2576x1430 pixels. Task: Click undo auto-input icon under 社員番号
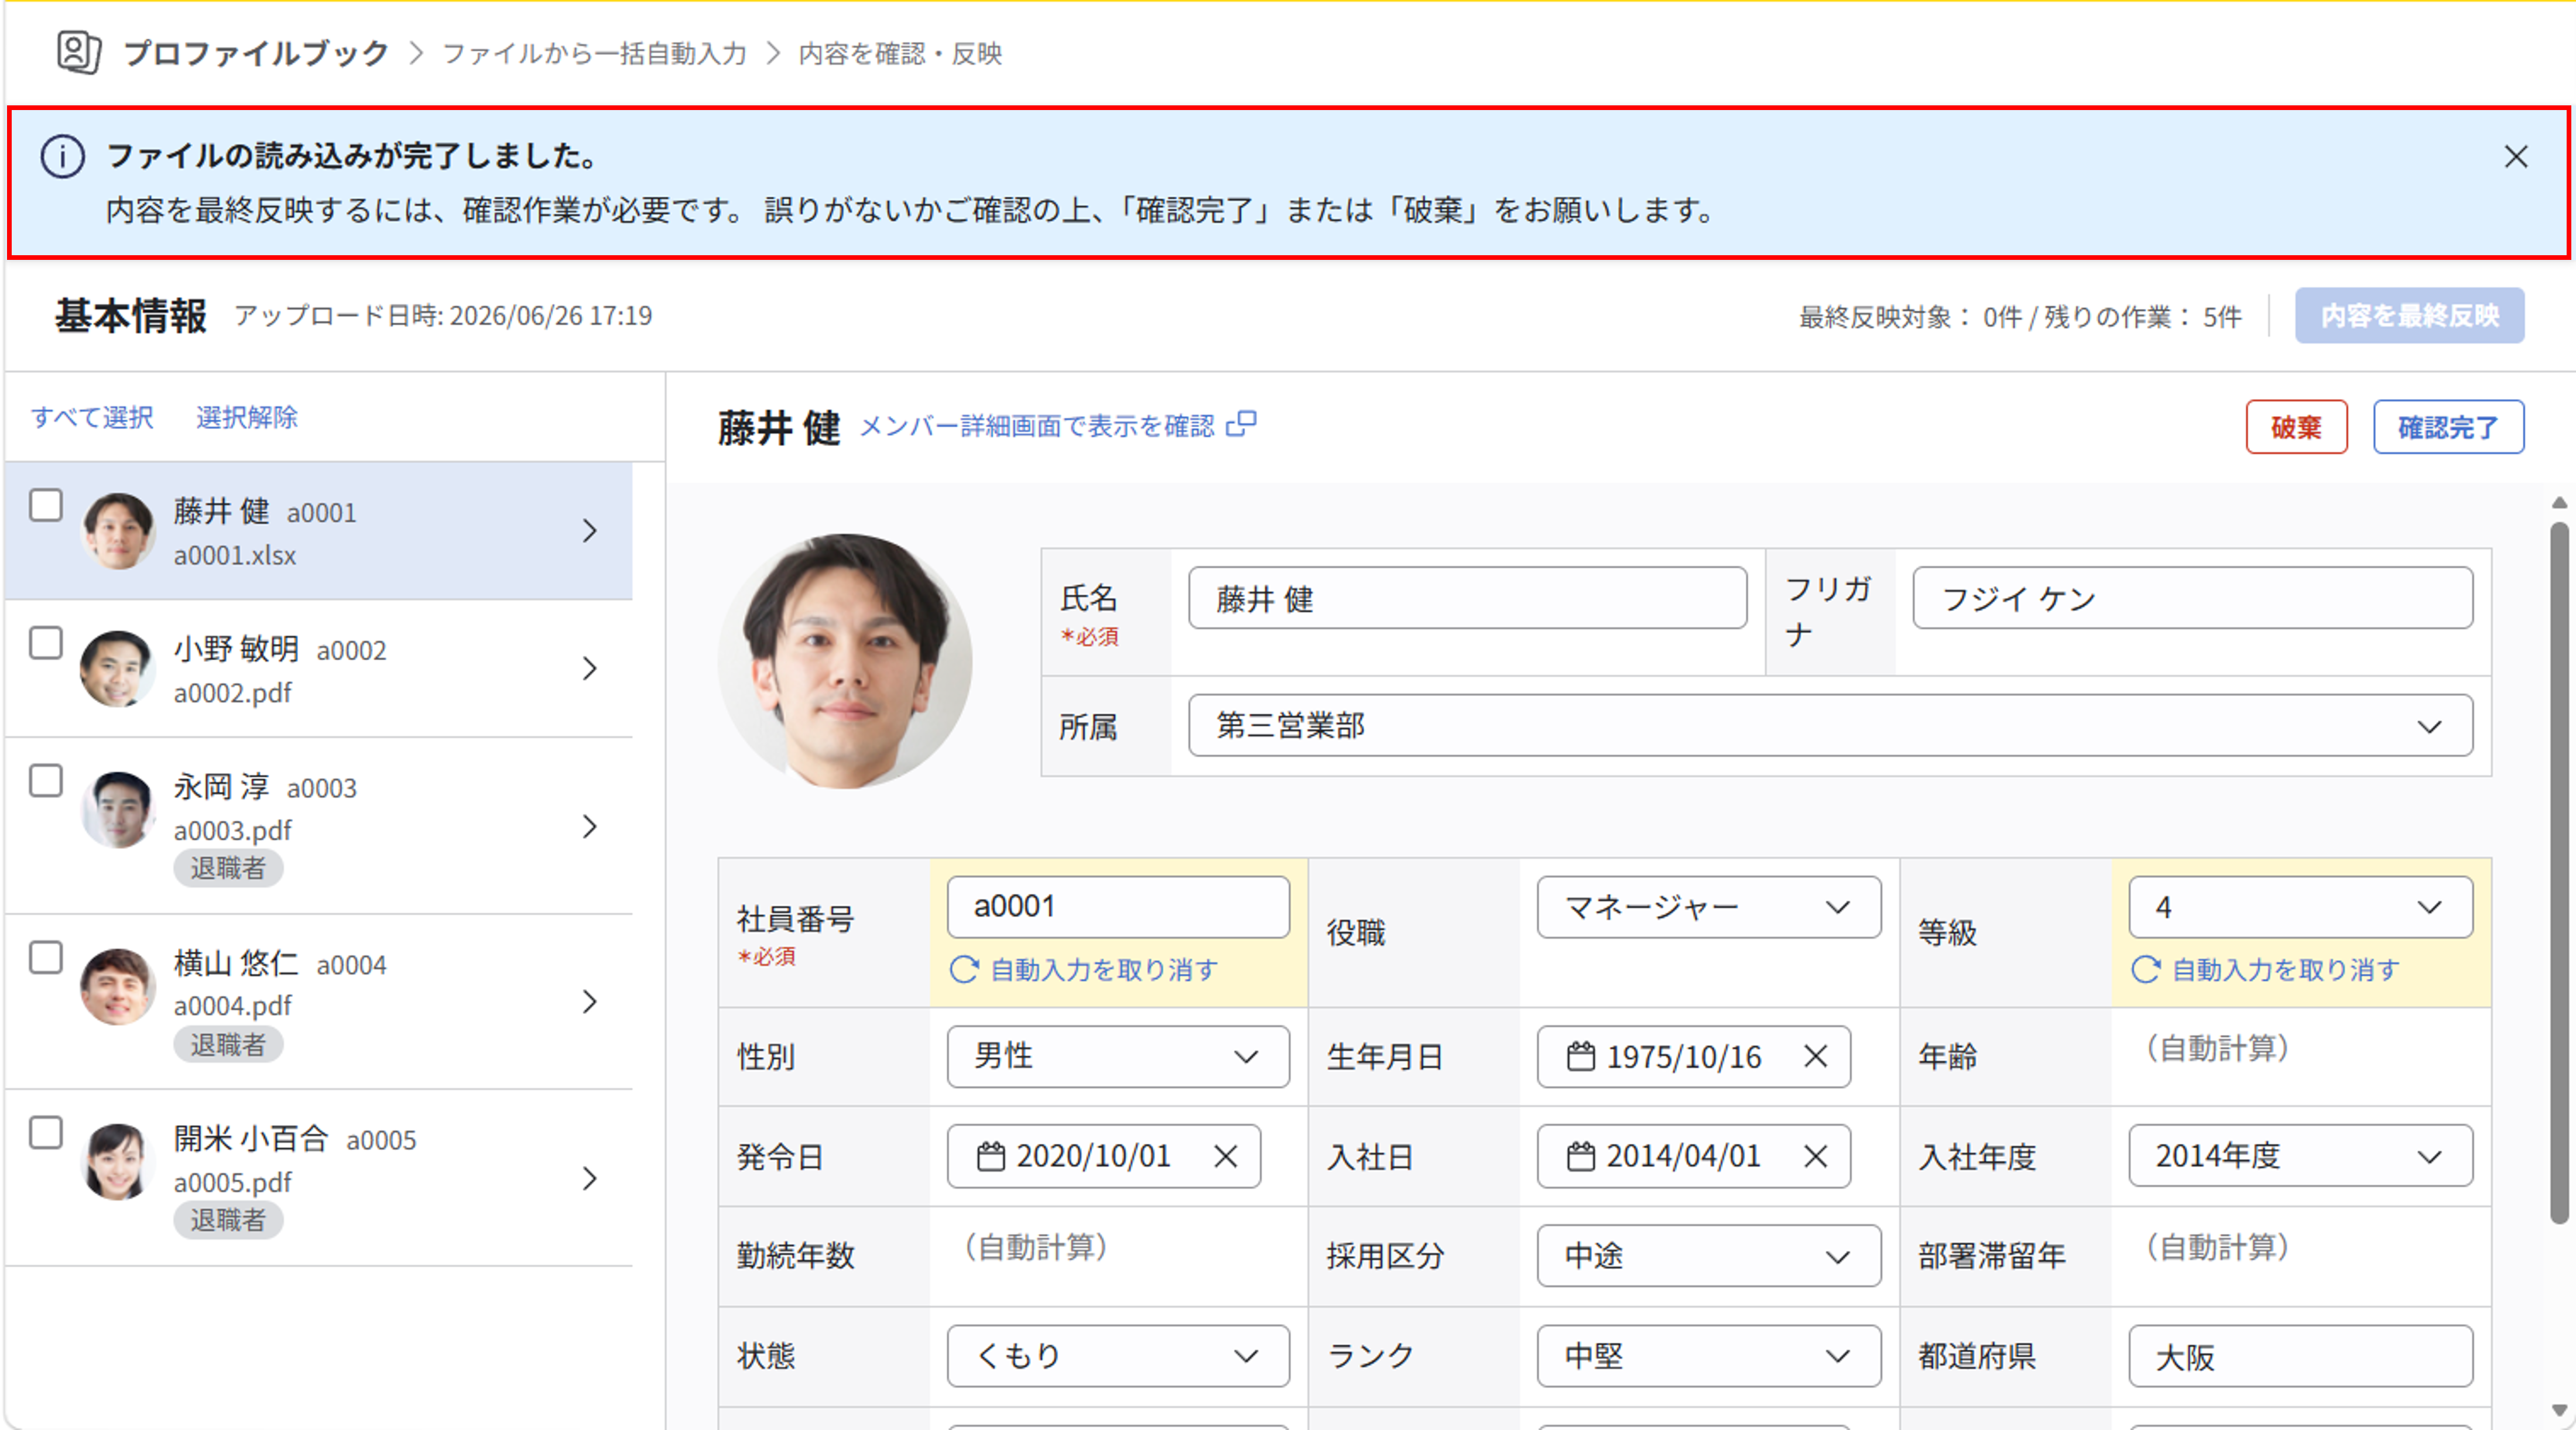[x=964, y=969]
